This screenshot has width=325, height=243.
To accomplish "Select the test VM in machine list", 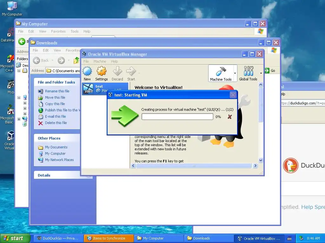I will click(105, 89).
